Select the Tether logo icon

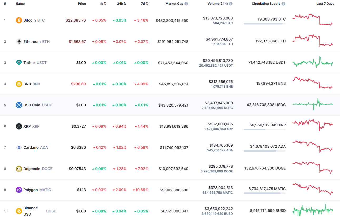click(x=18, y=63)
